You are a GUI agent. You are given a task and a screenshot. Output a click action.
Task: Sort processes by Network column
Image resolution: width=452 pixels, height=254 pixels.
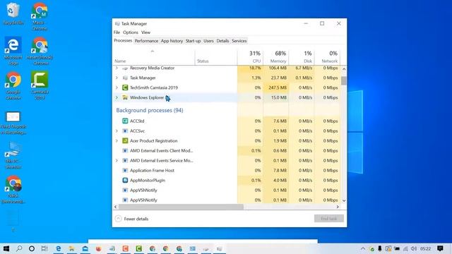327,56
